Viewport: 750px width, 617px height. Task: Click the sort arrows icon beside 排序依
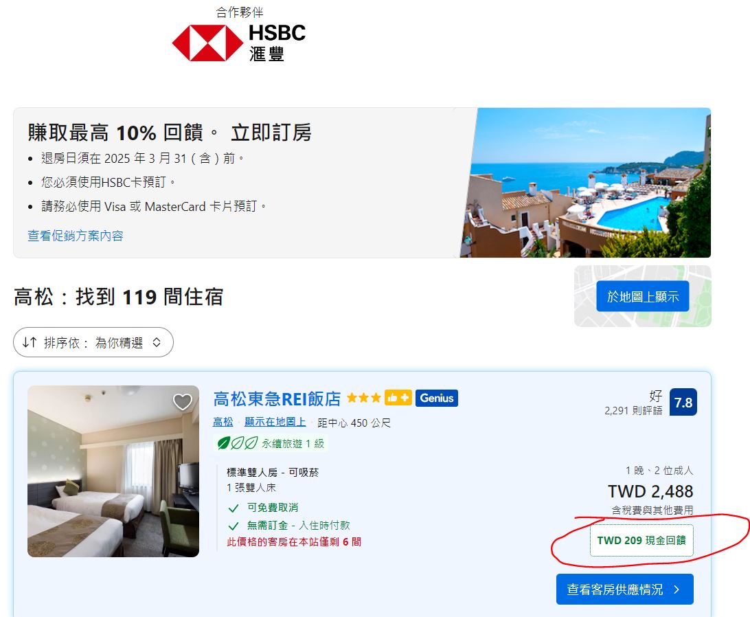[x=30, y=342]
